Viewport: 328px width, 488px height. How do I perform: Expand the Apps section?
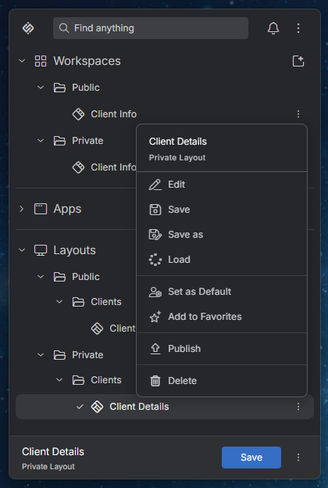pos(21,209)
